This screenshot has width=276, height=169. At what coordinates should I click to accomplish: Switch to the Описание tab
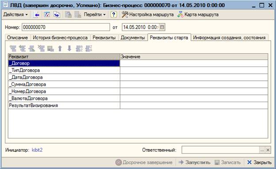[17, 38]
